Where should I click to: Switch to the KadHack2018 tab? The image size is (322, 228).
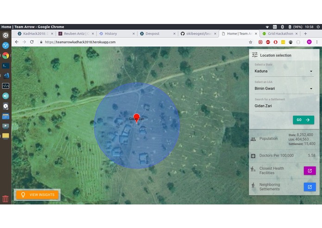click(x=35, y=34)
